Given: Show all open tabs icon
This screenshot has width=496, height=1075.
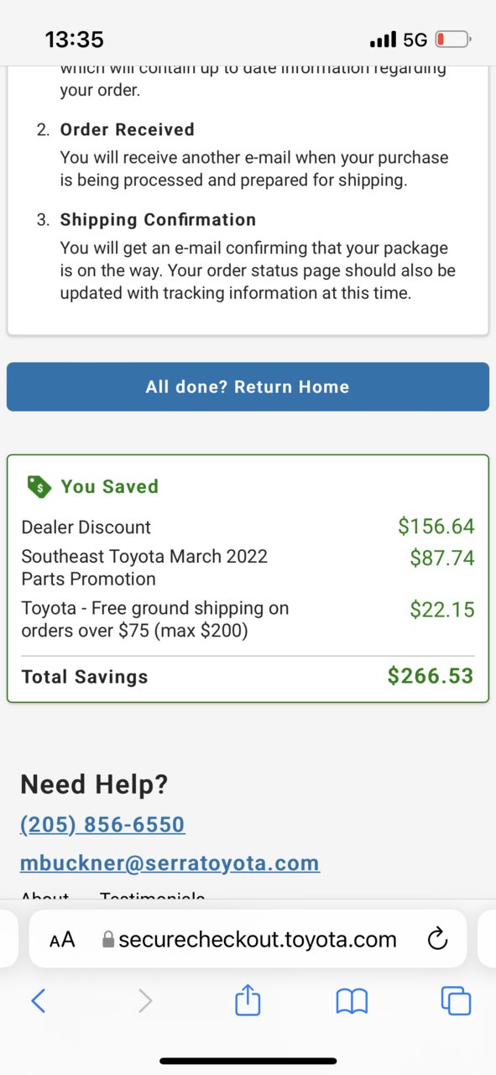Looking at the screenshot, I should [456, 1000].
